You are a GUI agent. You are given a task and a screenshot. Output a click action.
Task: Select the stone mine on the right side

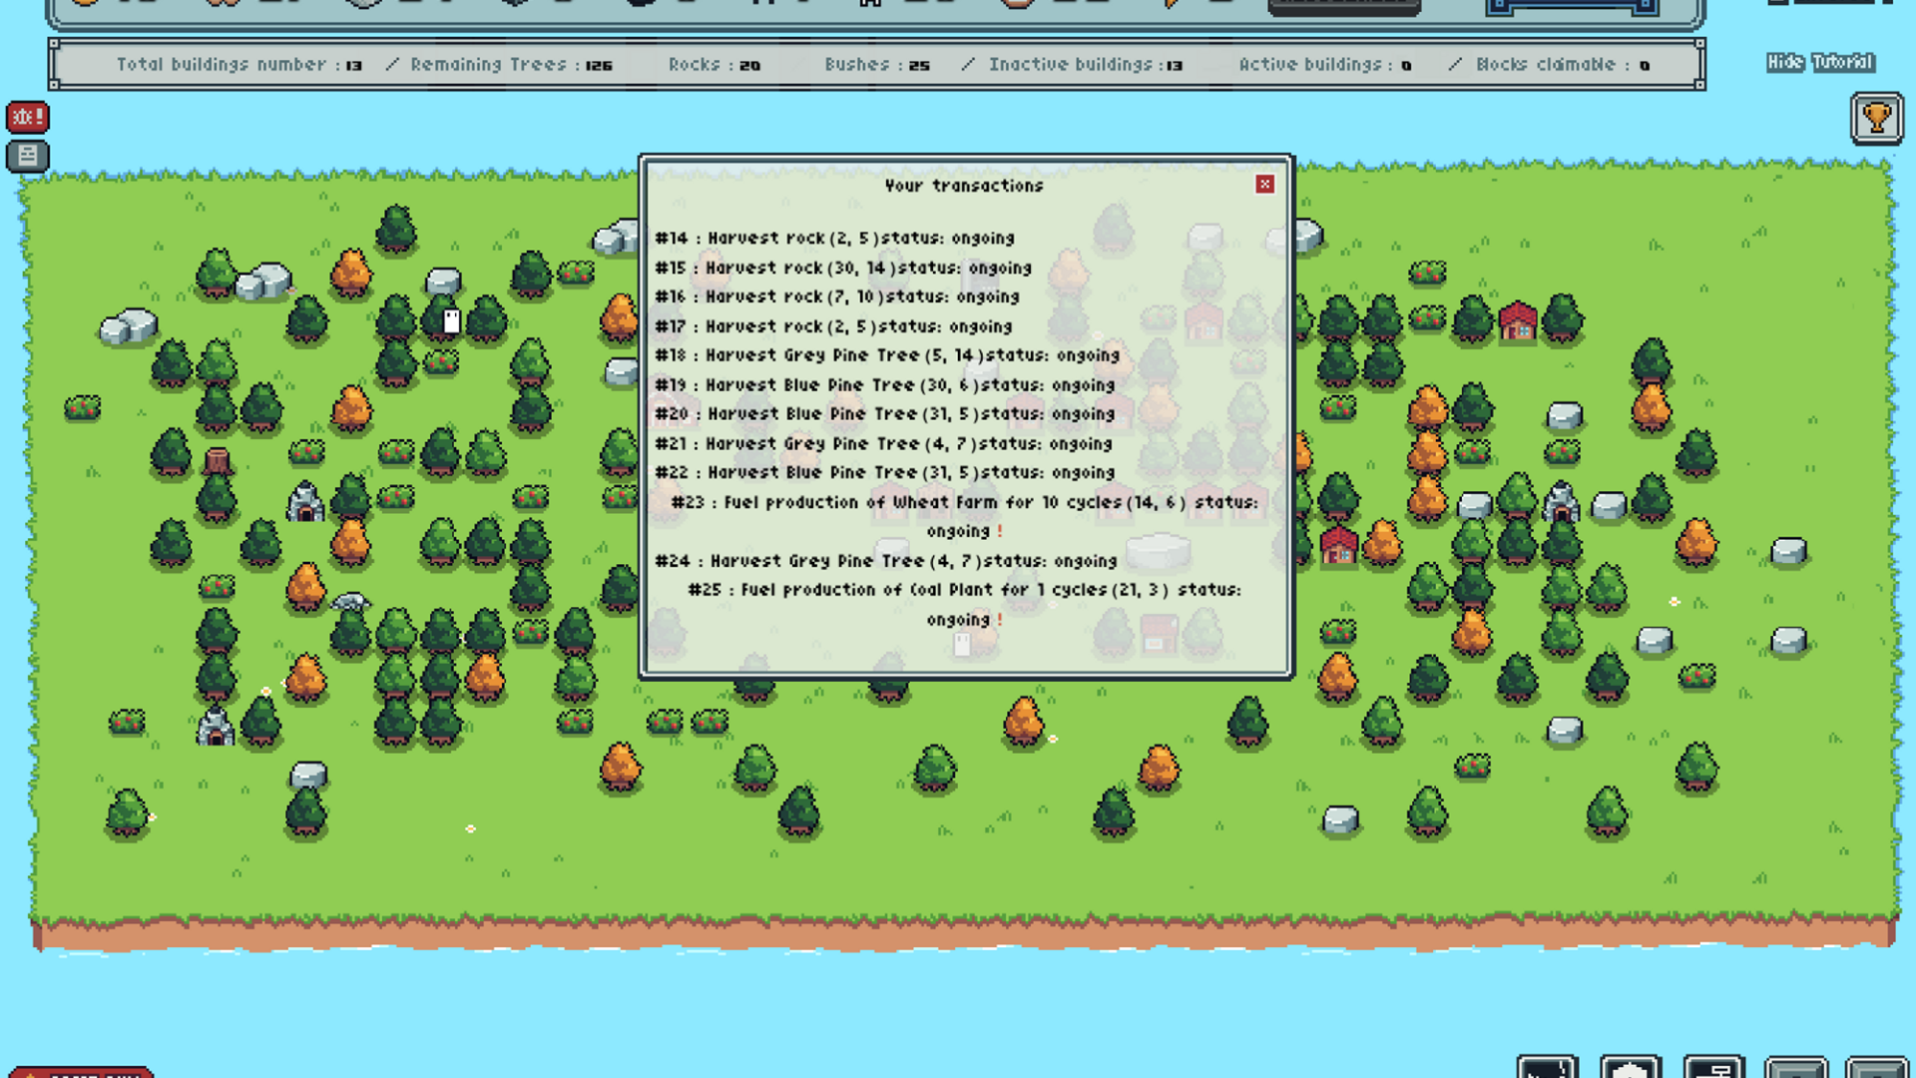point(1561,502)
